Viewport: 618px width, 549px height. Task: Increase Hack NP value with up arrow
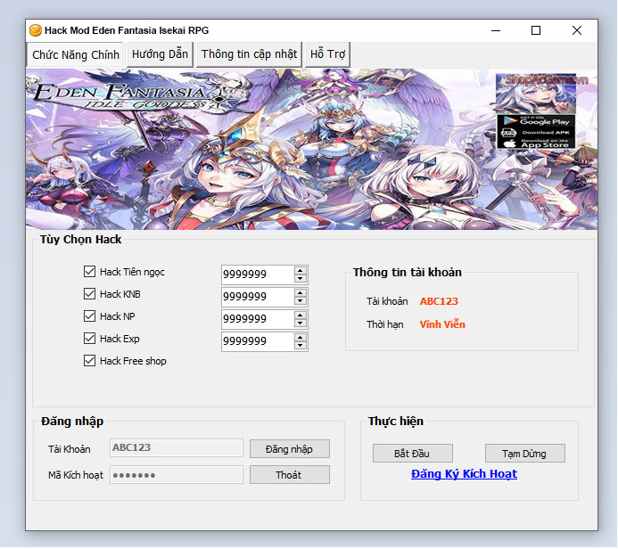[x=301, y=315]
